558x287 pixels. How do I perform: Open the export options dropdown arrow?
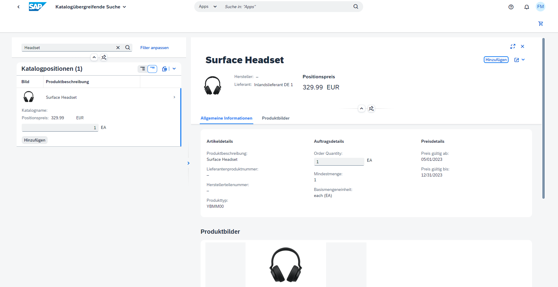click(174, 69)
